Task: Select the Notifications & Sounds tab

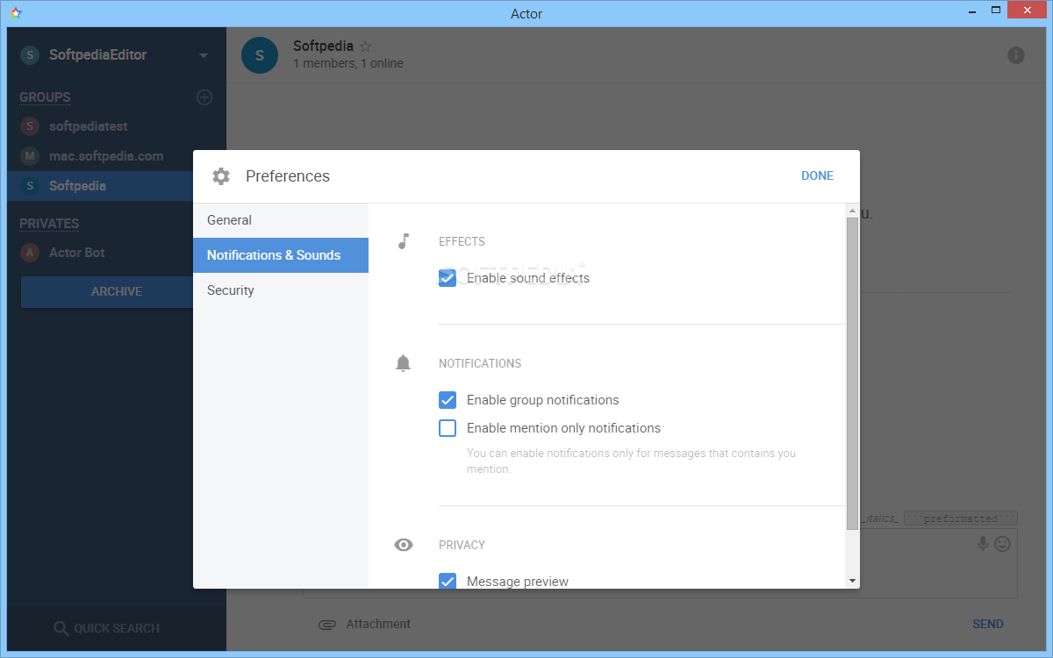Action: pyautogui.click(x=281, y=255)
